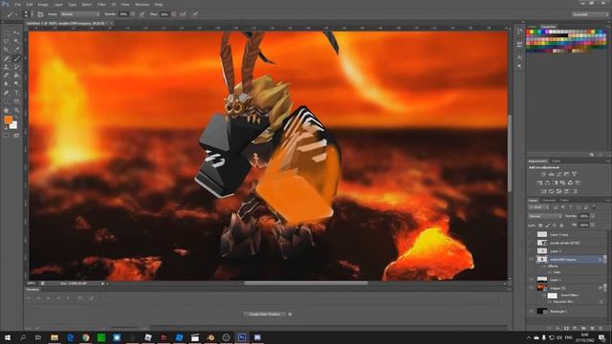Select the Spot Healing Brush tool
This screenshot has width=612, height=344.
pyautogui.click(x=7, y=58)
